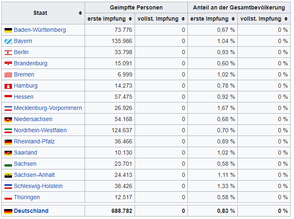
Task: Click the Saarland flag icon
Action: point(8,153)
